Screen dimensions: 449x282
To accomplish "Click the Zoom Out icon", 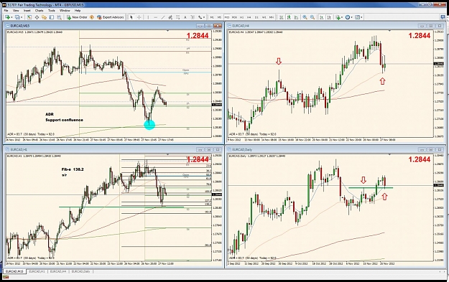I will [313, 17].
